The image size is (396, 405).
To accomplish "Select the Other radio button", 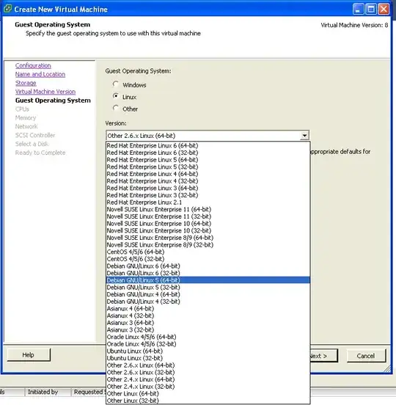I will [x=116, y=109].
